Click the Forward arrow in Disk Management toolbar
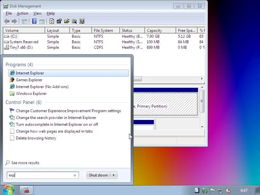The height and width of the screenshot is (195, 260). (14, 21)
